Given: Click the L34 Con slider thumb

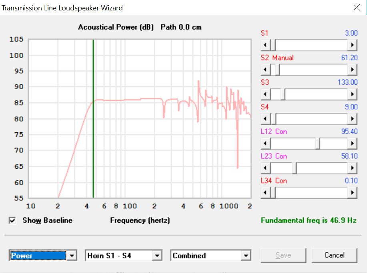Looking at the screenshot, I should click(x=273, y=193).
